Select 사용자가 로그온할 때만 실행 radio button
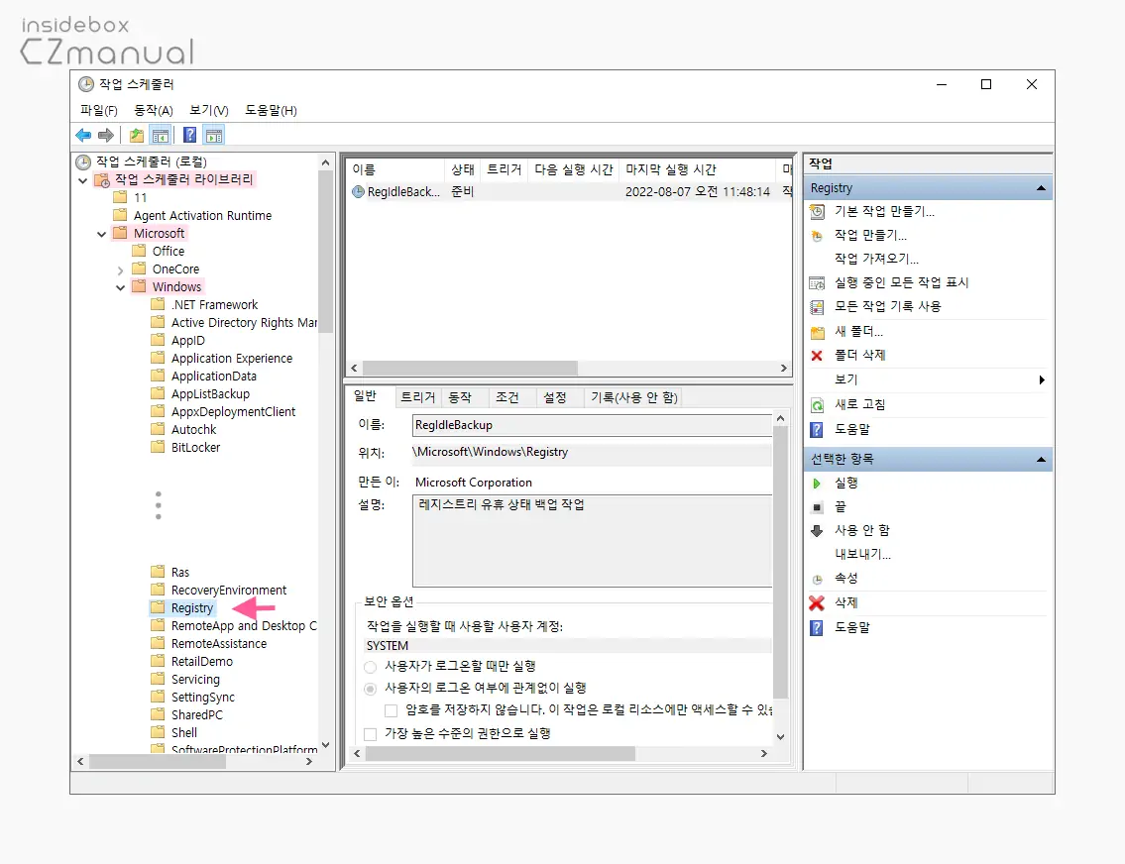Image resolution: width=1125 pixels, height=864 pixels. click(x=371, y=667)
